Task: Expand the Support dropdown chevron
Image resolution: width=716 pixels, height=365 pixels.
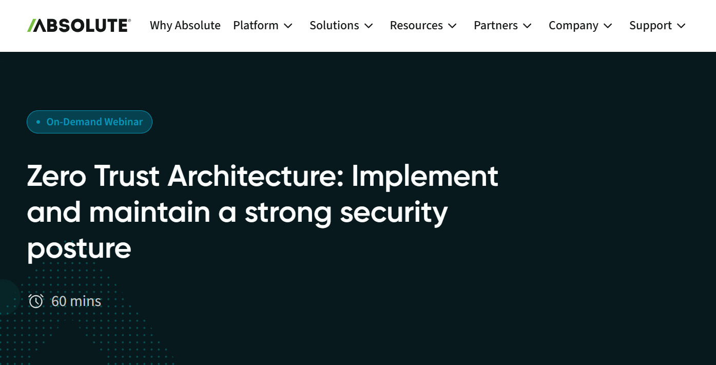Action: click(682, 26)
